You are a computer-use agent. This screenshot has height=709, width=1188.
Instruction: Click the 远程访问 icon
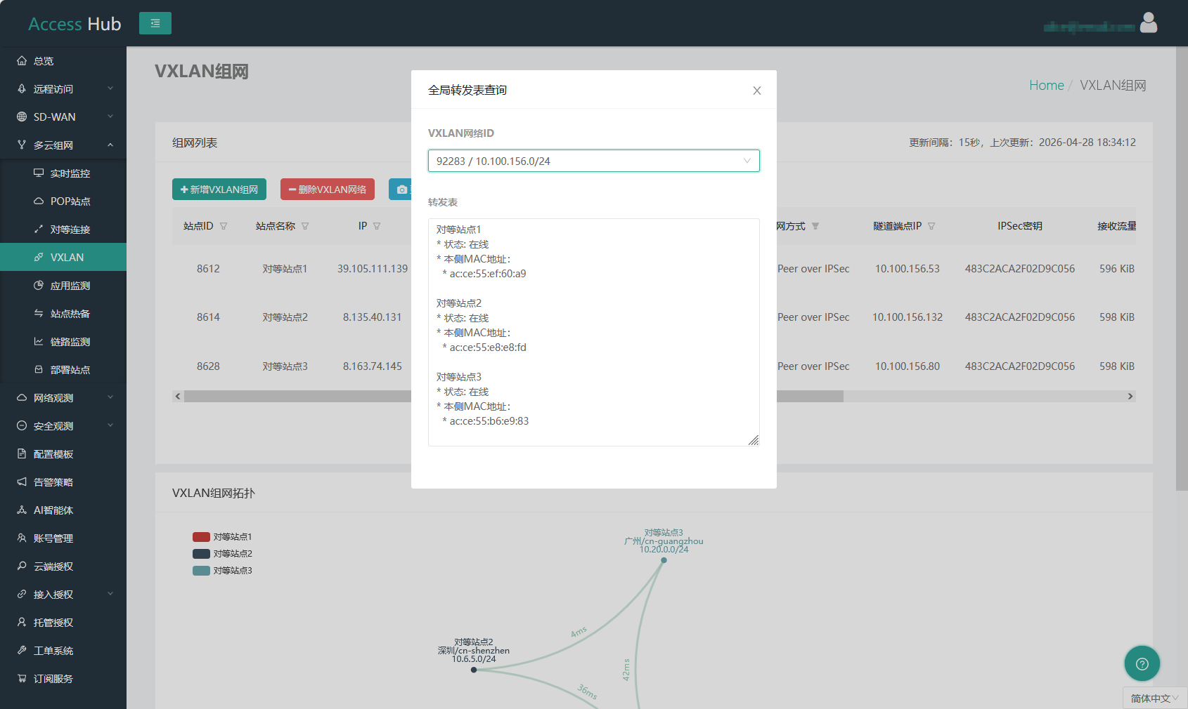pyautogui.click(x=22, y=89)
